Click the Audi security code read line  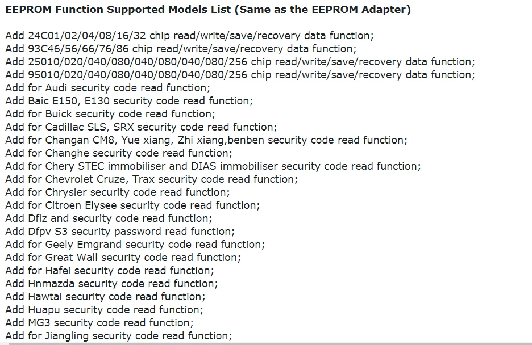coord(108,88)
